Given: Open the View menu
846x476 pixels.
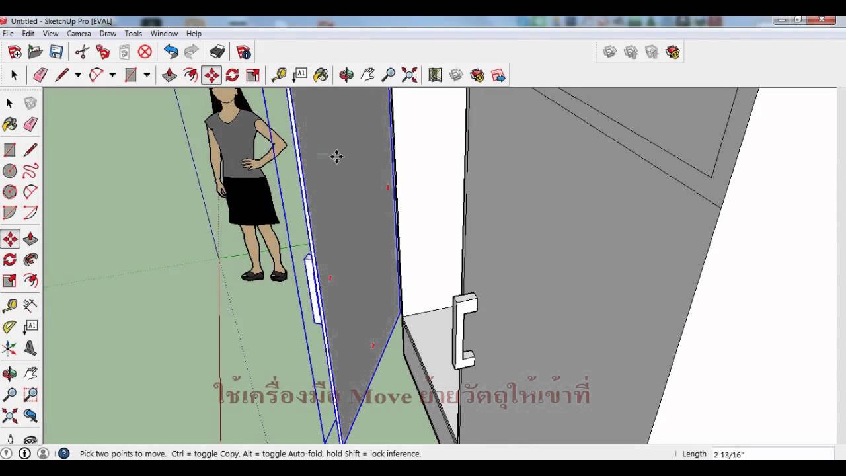Looking at the screenshot, I should (51, 34).
